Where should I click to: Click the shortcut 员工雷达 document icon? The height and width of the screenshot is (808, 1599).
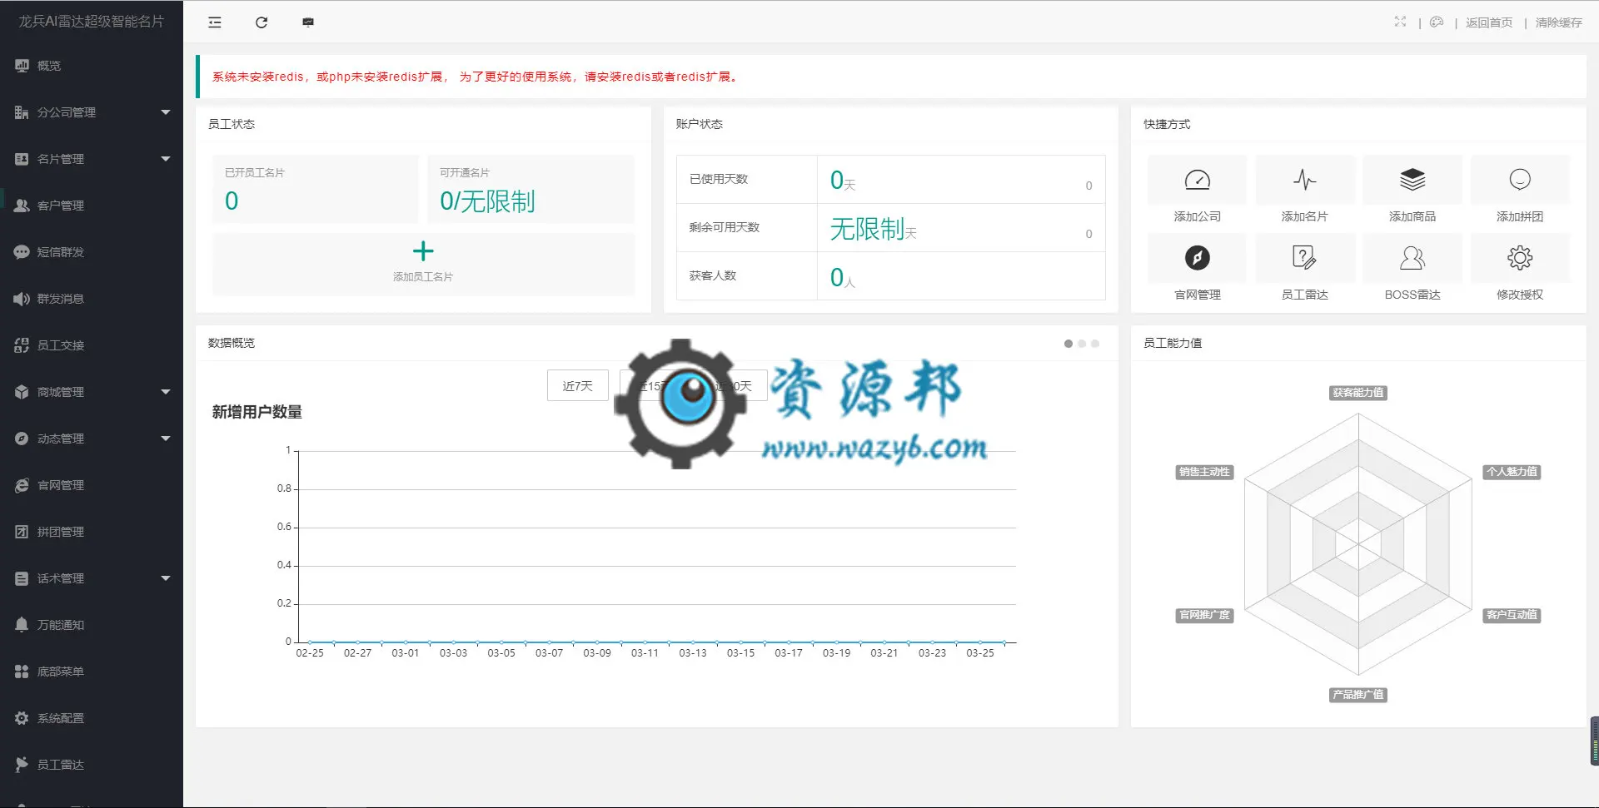[1305, 258]
